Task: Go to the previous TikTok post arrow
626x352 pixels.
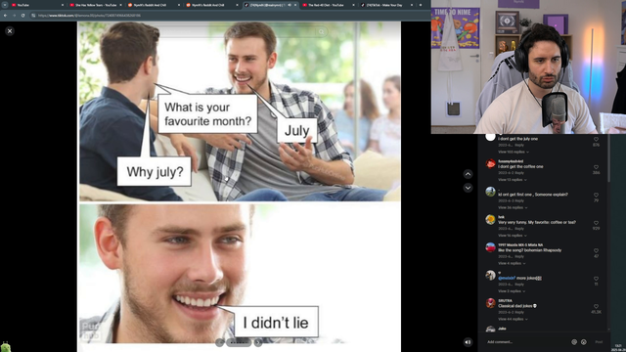Action: tap(468, 174)
